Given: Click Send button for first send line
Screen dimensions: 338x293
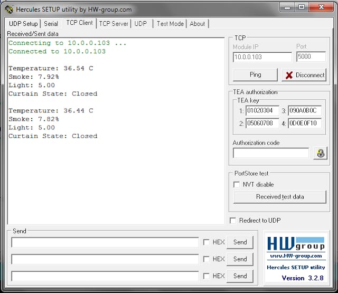Looking at the screenshot, I should (x=240, y=242).
